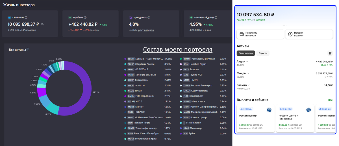339x146 pixels.
Task: Open the Россети Центр и Приволжье dividend card
Action: tap(295, 118)
